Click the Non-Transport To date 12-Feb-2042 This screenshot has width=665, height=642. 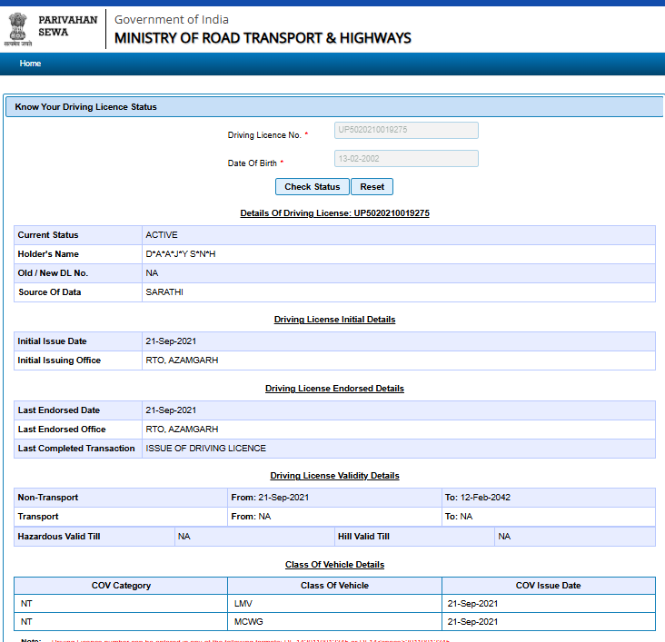pyautogui.click(x=484, y=498)
